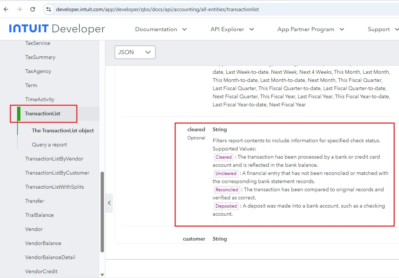Screen dimensions: 399x278
Task: Click the Intuit Developer logo
Action: (x=57, y=29)
